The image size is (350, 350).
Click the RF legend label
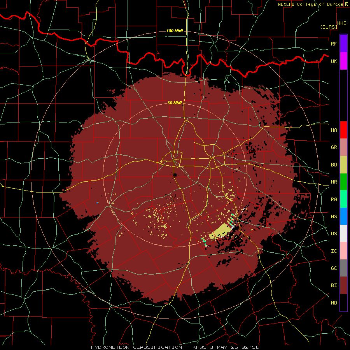[334, 44]
